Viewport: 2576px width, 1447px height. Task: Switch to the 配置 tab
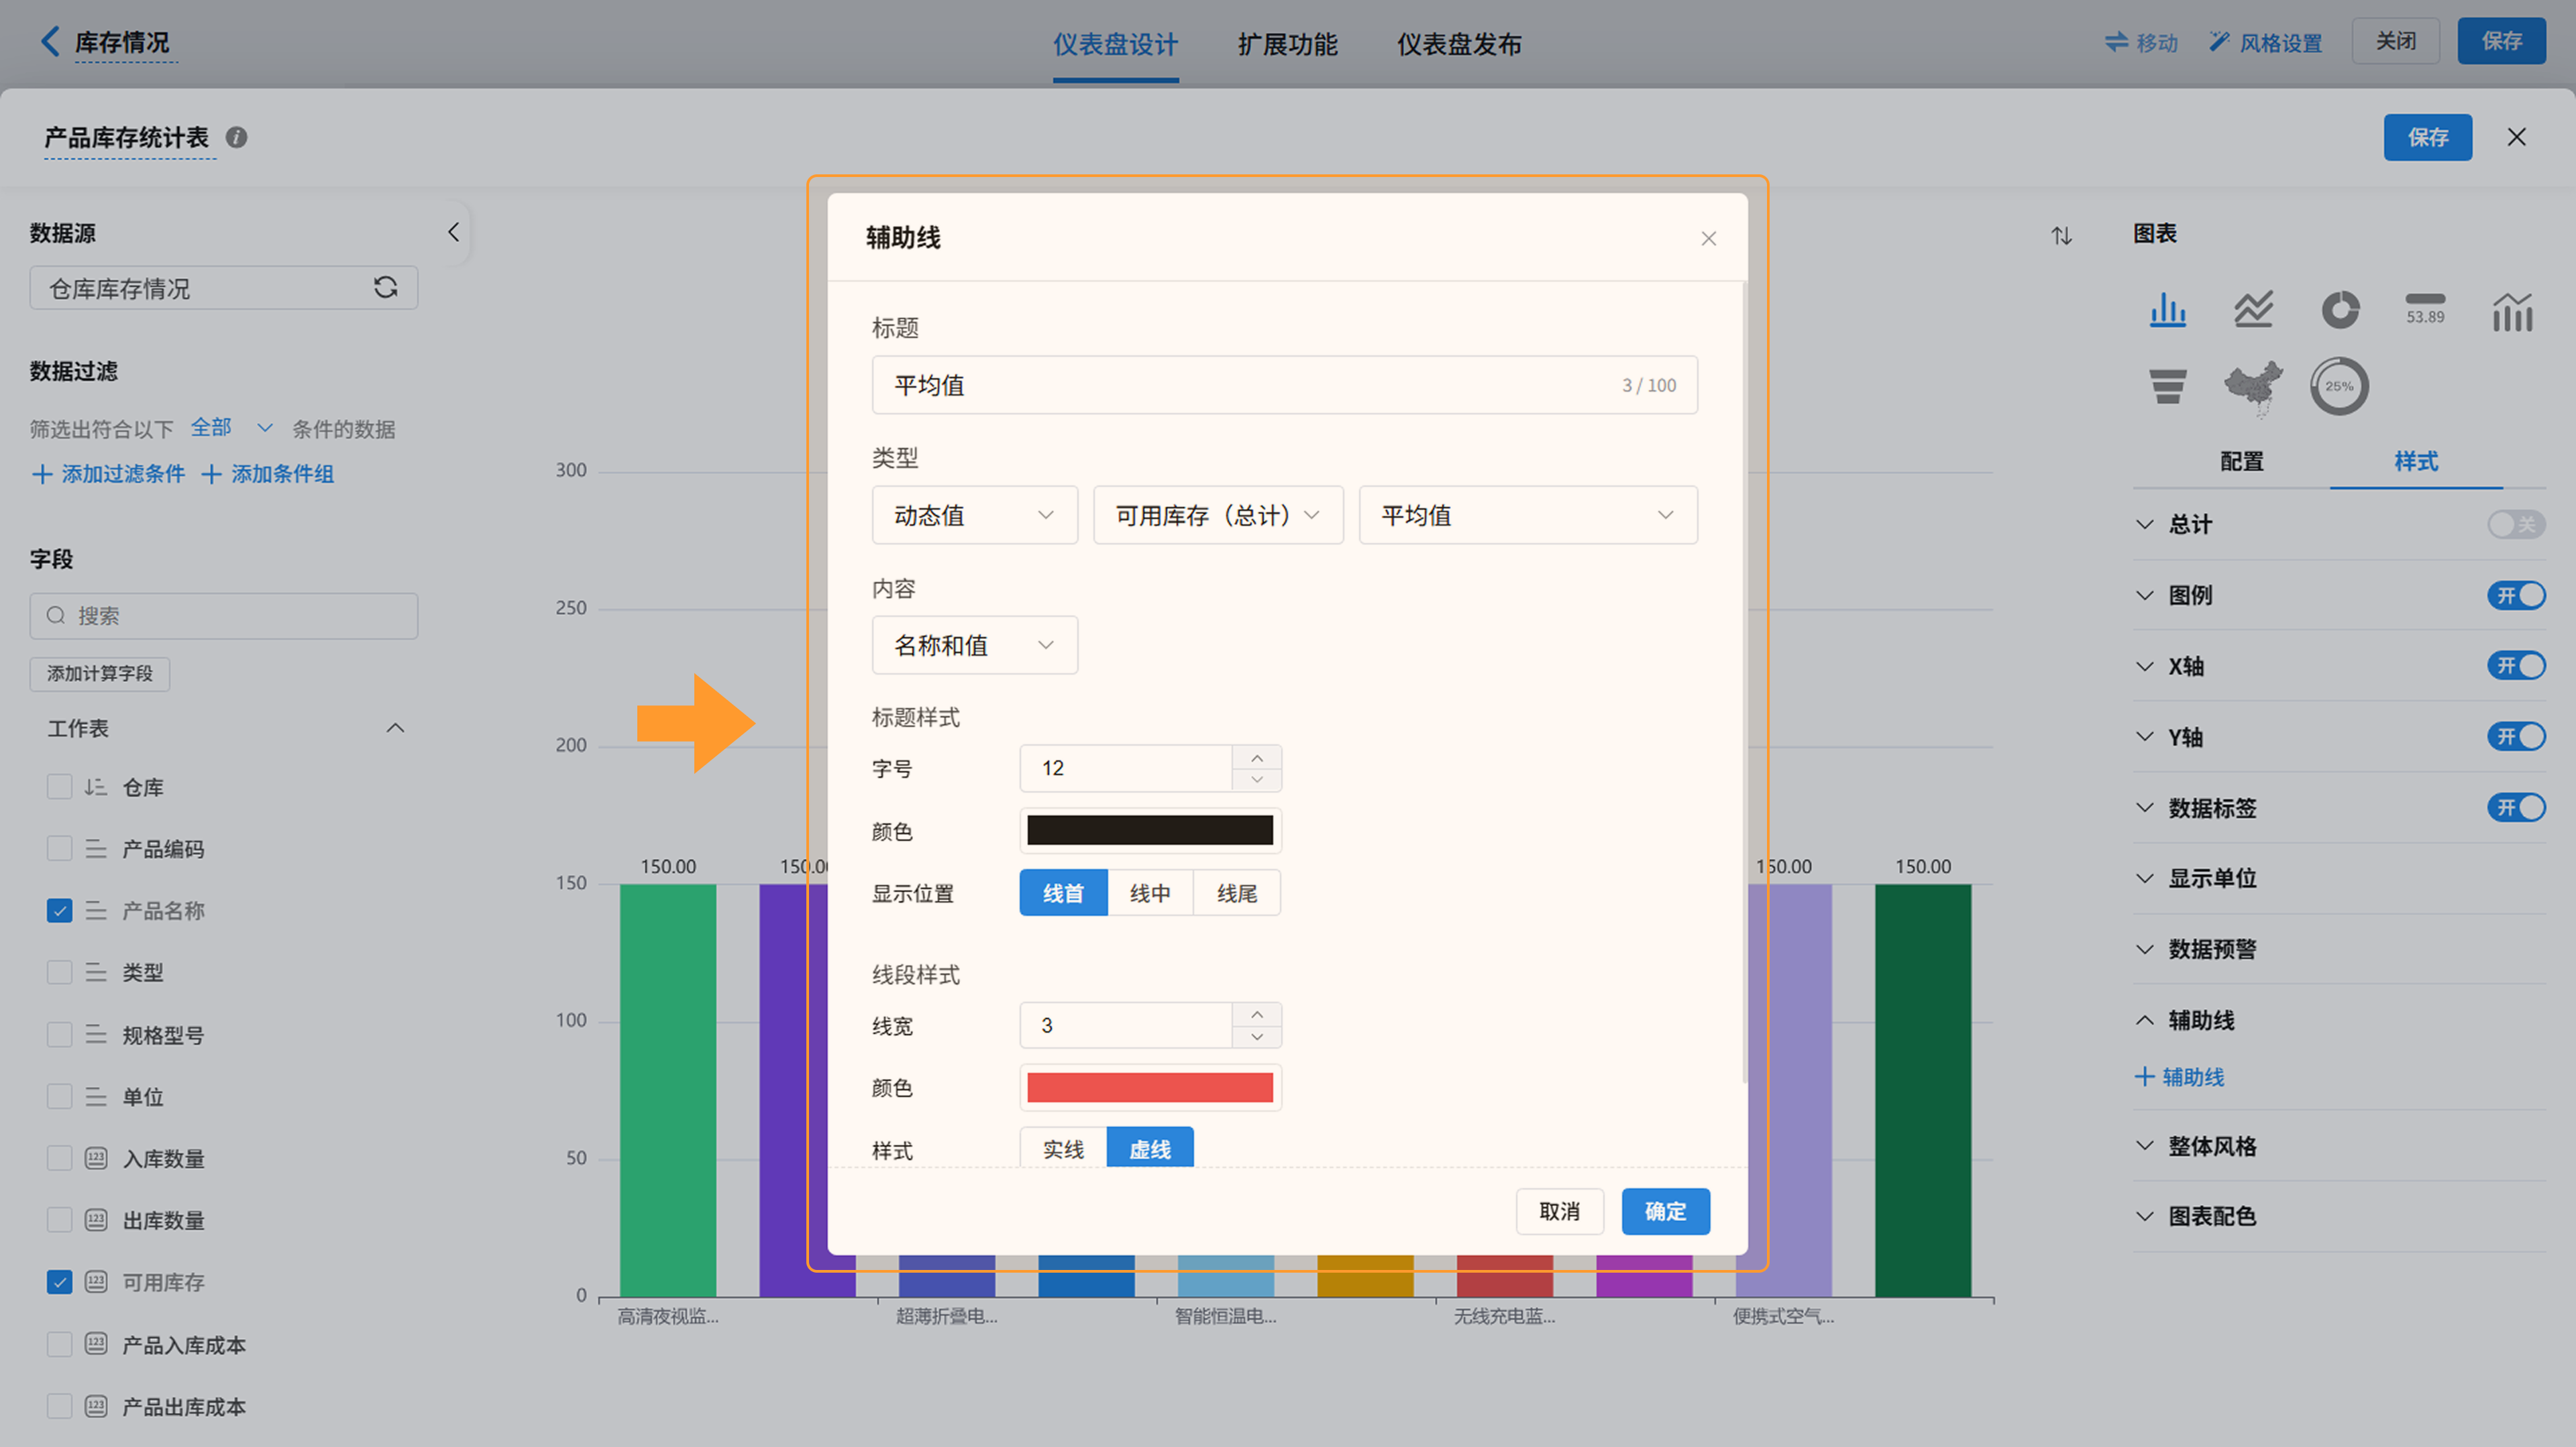coord(2241,461)
